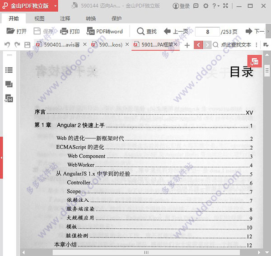The image size is (271, 256).
Task: Click the undo arrow icon
Action: click(7, 45)
